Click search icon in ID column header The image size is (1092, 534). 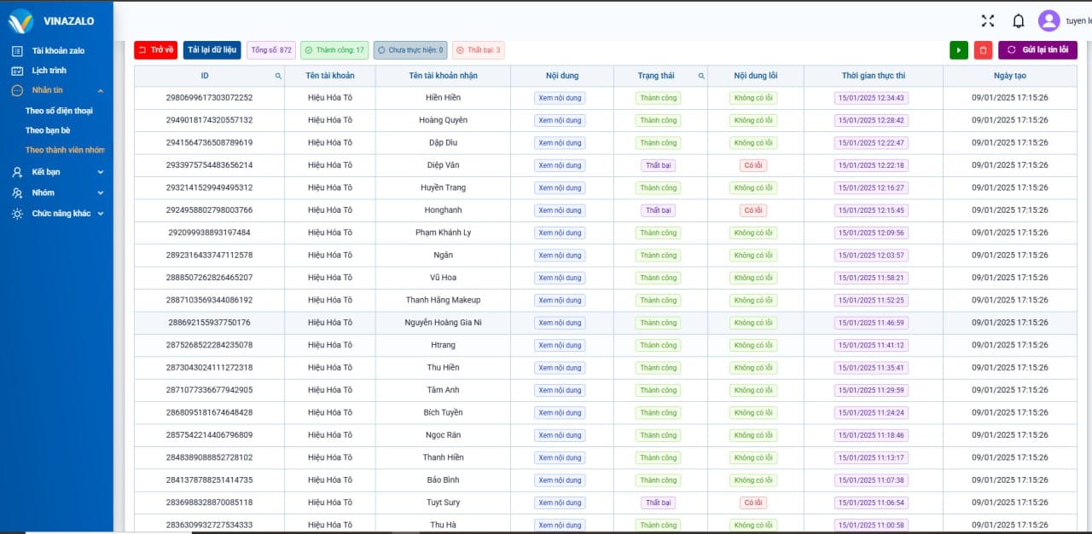278,76
